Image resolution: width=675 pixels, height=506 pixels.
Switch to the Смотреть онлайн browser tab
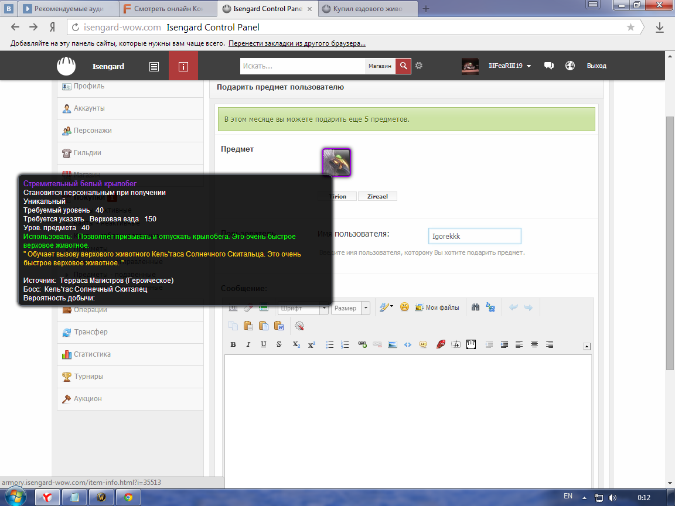coord(167,9)
